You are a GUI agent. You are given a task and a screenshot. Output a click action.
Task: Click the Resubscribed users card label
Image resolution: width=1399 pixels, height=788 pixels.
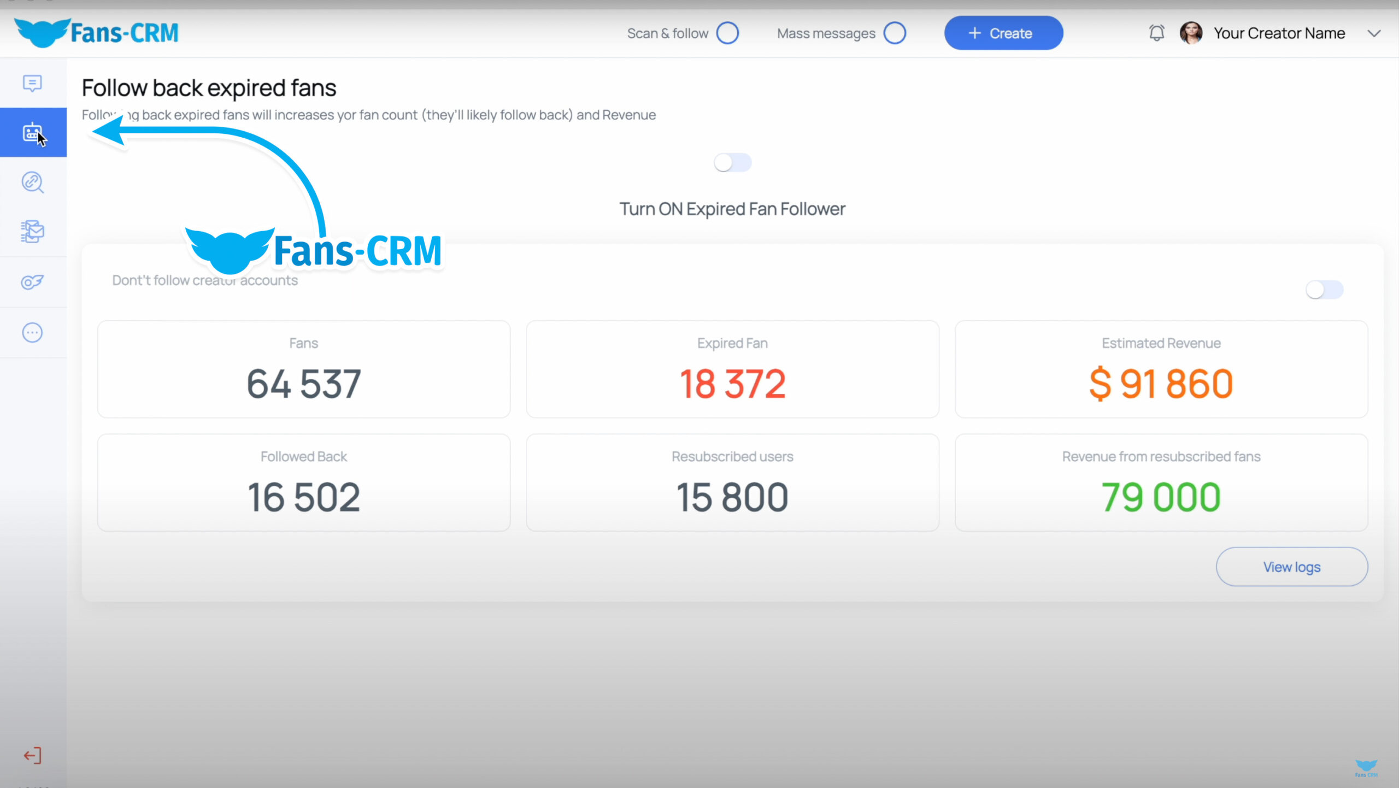pos(732,456)
